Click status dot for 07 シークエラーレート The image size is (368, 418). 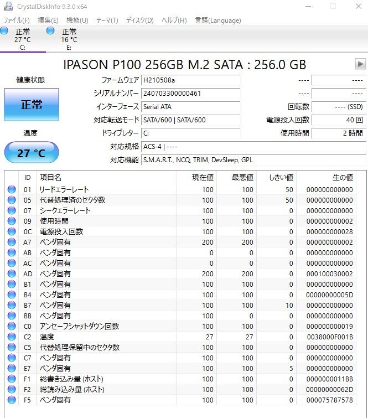coord(12,210)
